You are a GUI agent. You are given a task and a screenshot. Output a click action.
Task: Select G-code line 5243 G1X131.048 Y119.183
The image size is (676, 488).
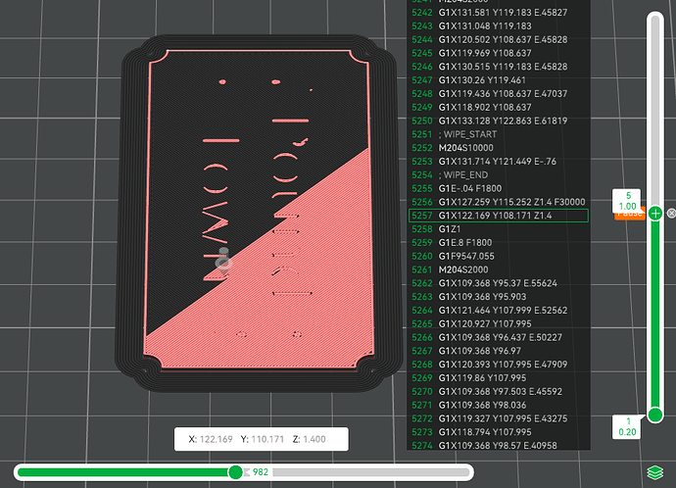[499, 25]
